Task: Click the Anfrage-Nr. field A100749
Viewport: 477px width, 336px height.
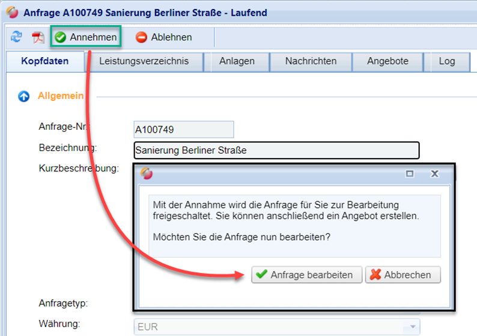Action: 183,129
